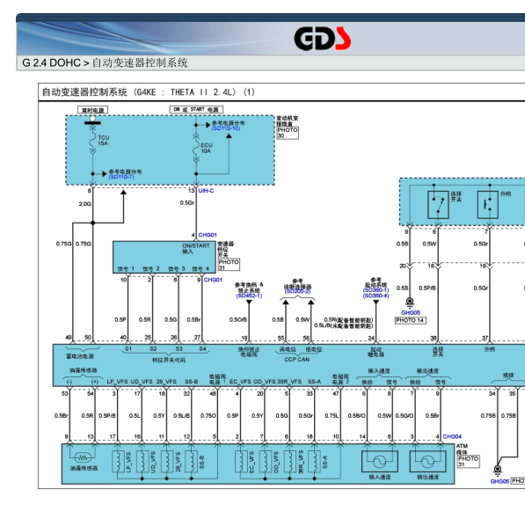Click the 升档 switch symbol
This screenshot has width=525, height=526.
487,205
